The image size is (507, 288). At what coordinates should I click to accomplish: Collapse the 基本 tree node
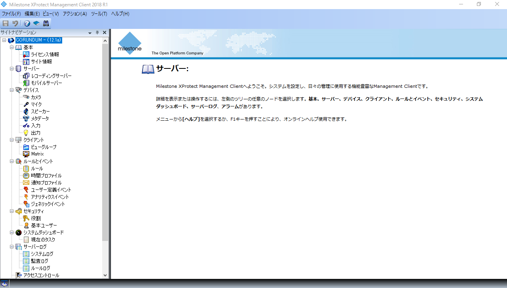tap(11, 47)
